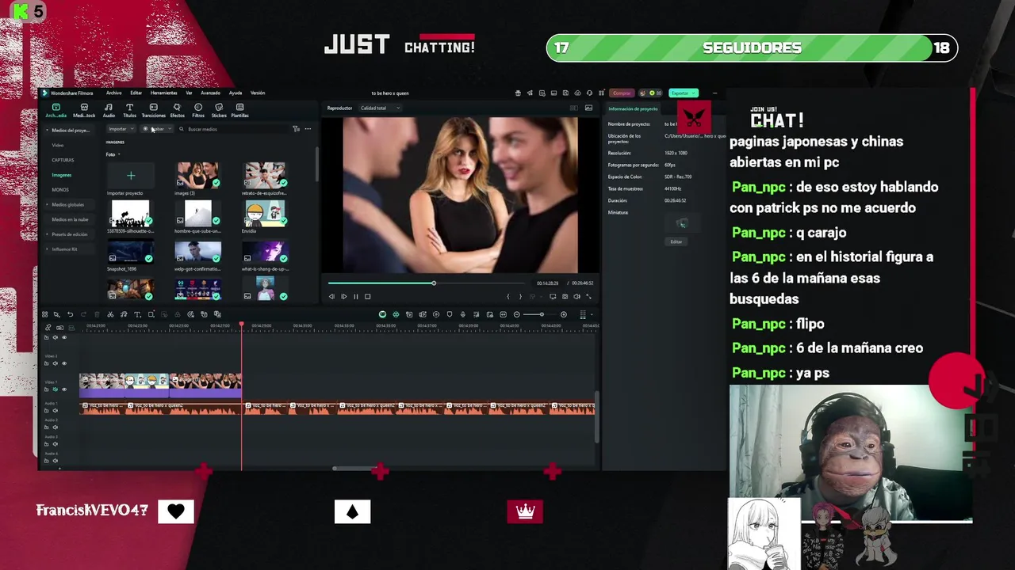Expand the Importar dropdown

pos(133,129)
